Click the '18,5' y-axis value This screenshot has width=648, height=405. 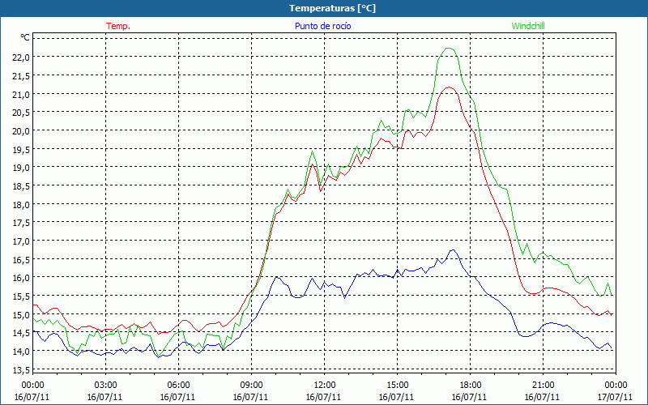point(22,186)
